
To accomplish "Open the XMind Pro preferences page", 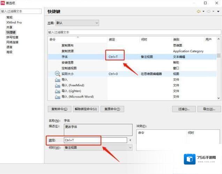I will point(14,22).
